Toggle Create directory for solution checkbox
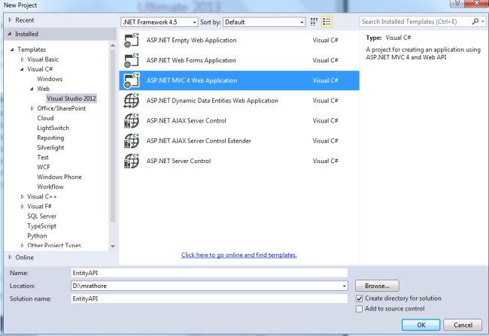The image size is (489, 336). 360,298
